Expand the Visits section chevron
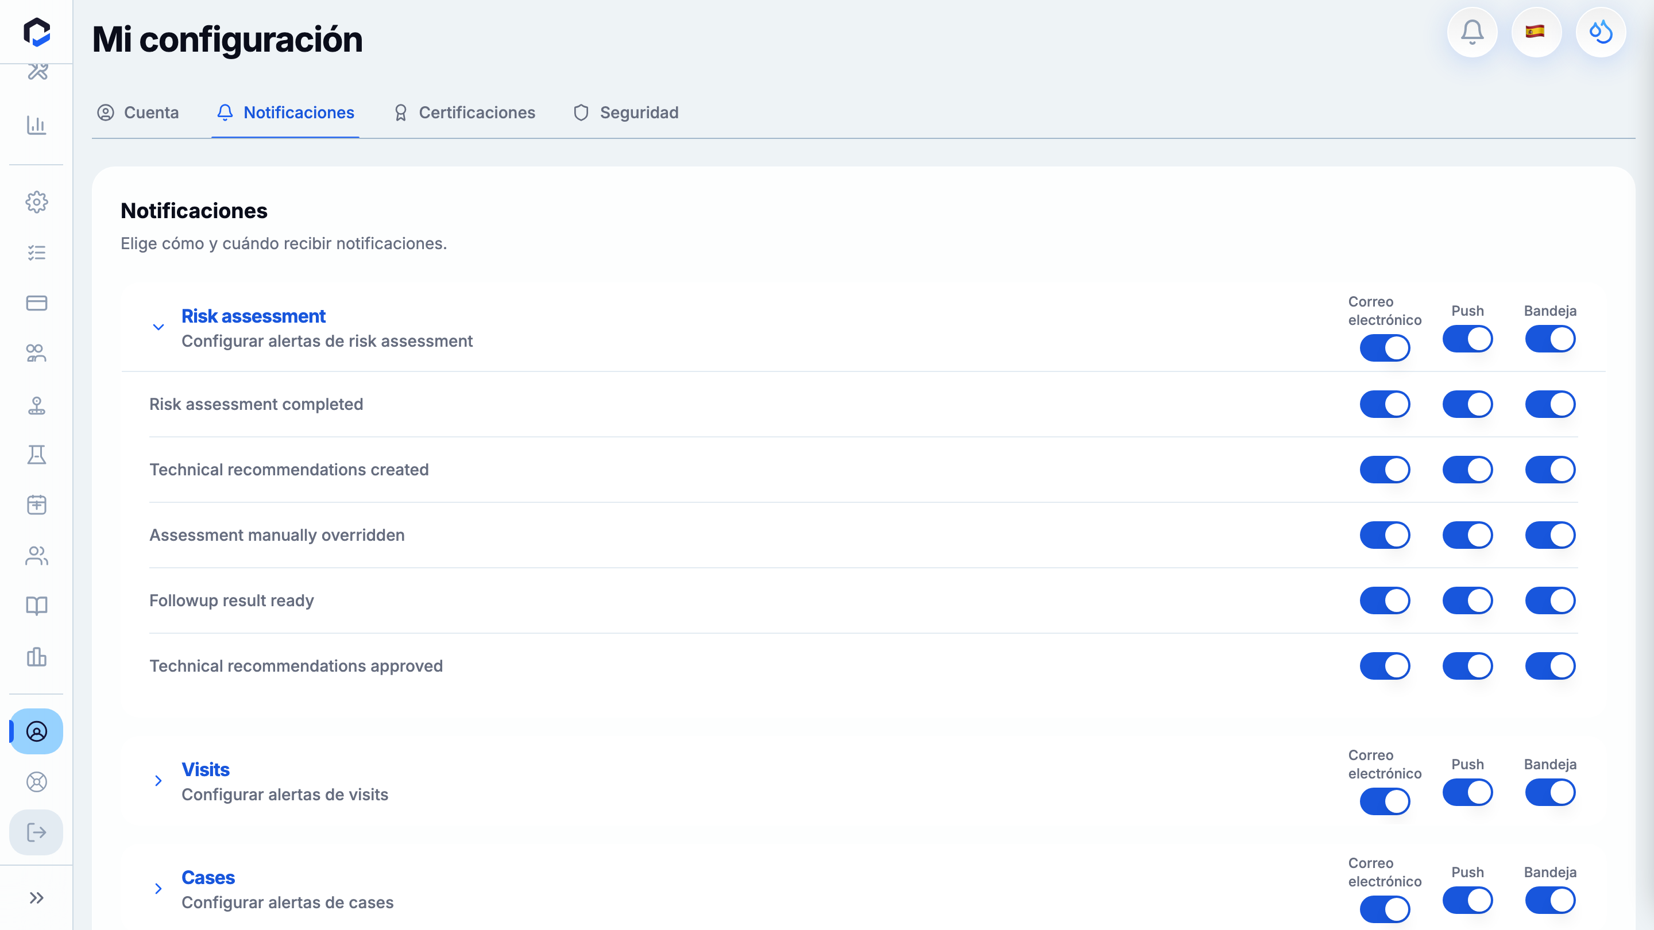Screen dimensions: 1654x930 [159, 781]
